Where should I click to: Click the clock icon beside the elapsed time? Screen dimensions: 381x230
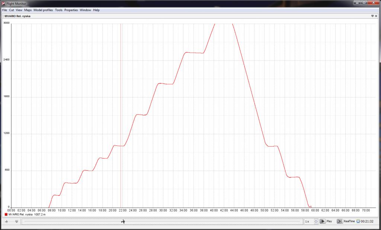(358, 221)
